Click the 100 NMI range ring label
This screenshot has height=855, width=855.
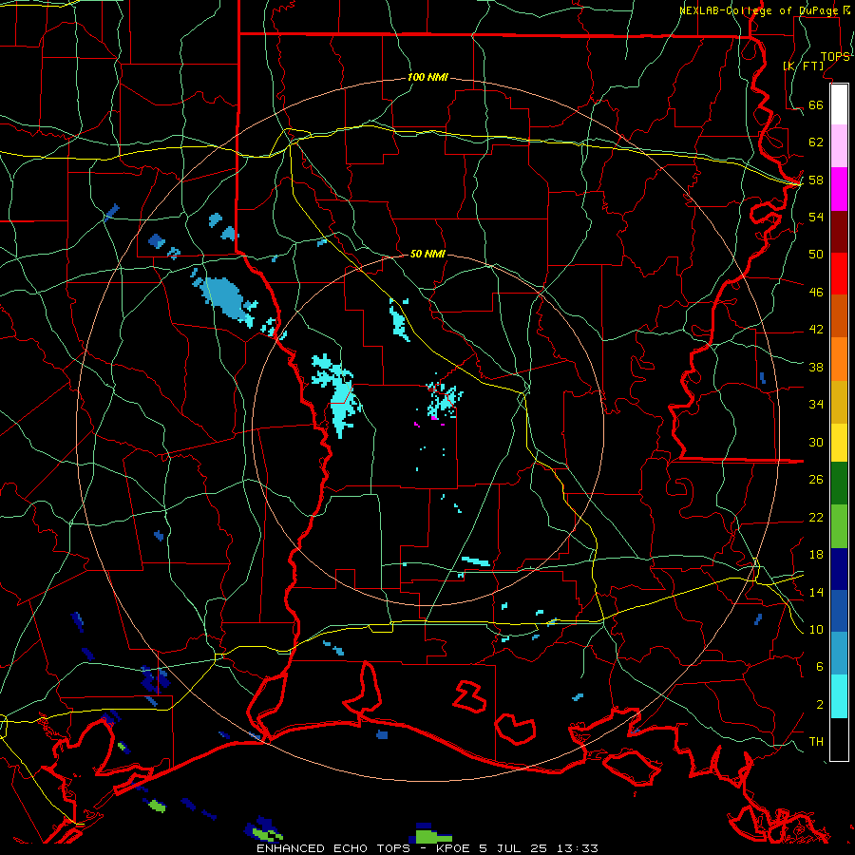pos(427,77)
